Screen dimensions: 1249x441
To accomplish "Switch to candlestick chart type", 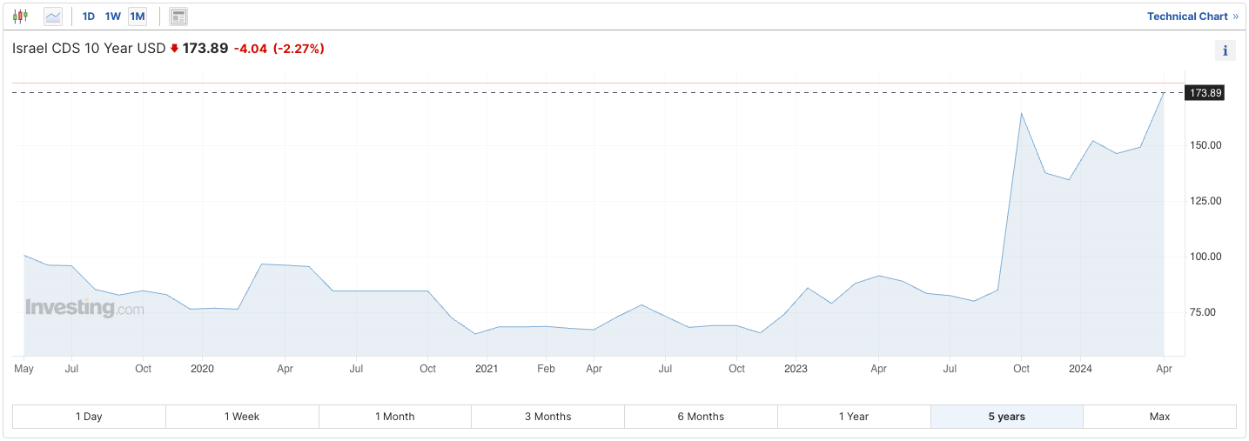I will pos(20,17).
